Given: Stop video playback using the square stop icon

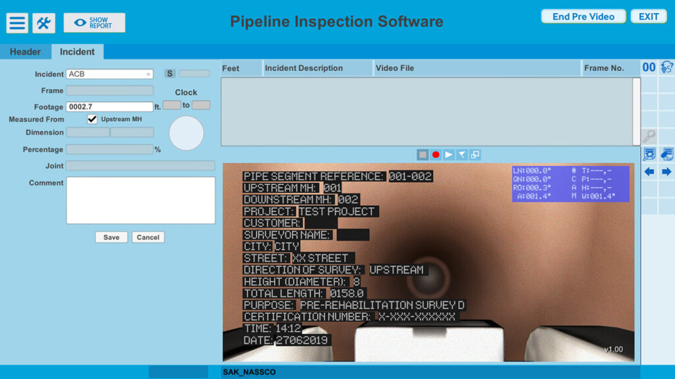Looking at the screenshot, I should click(x=423, y=153).
